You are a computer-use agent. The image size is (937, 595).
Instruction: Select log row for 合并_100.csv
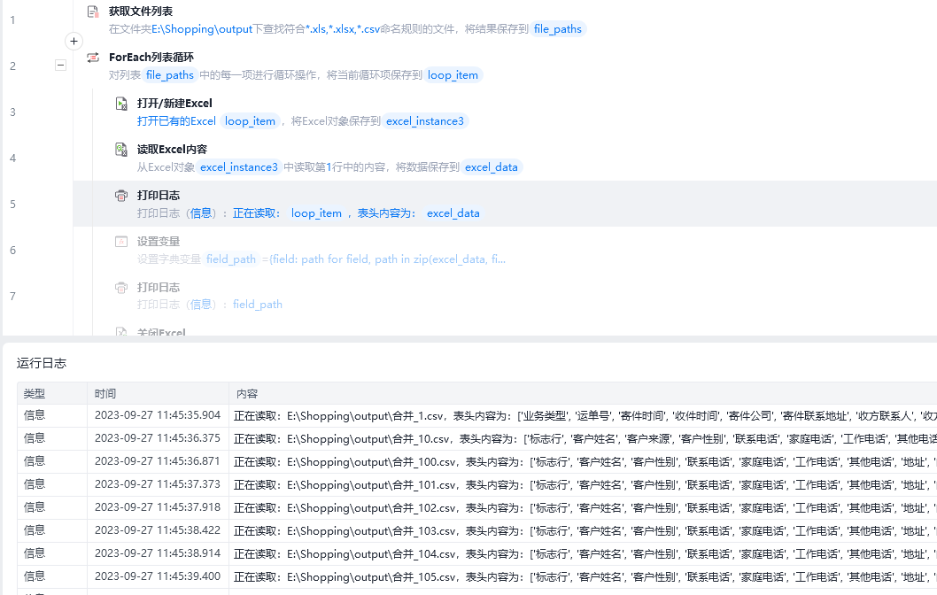[476, 462]
